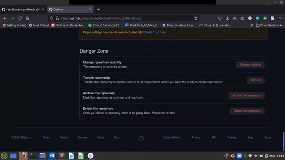The height and width of the screenshot is (160, 285).
Task: Open the battery indicator showing 25%
Action: pyautogui.click(x=270, y=156)
